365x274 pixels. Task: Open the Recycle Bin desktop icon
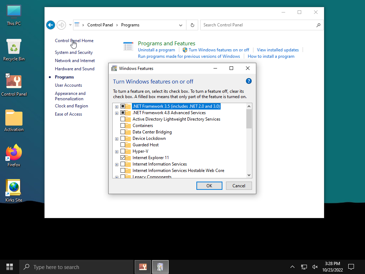14,50
